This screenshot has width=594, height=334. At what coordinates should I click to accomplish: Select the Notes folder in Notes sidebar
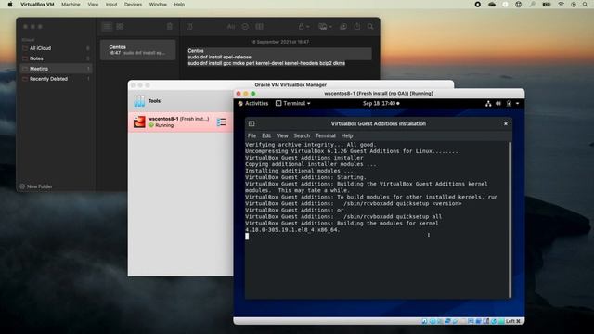[56, 58]
